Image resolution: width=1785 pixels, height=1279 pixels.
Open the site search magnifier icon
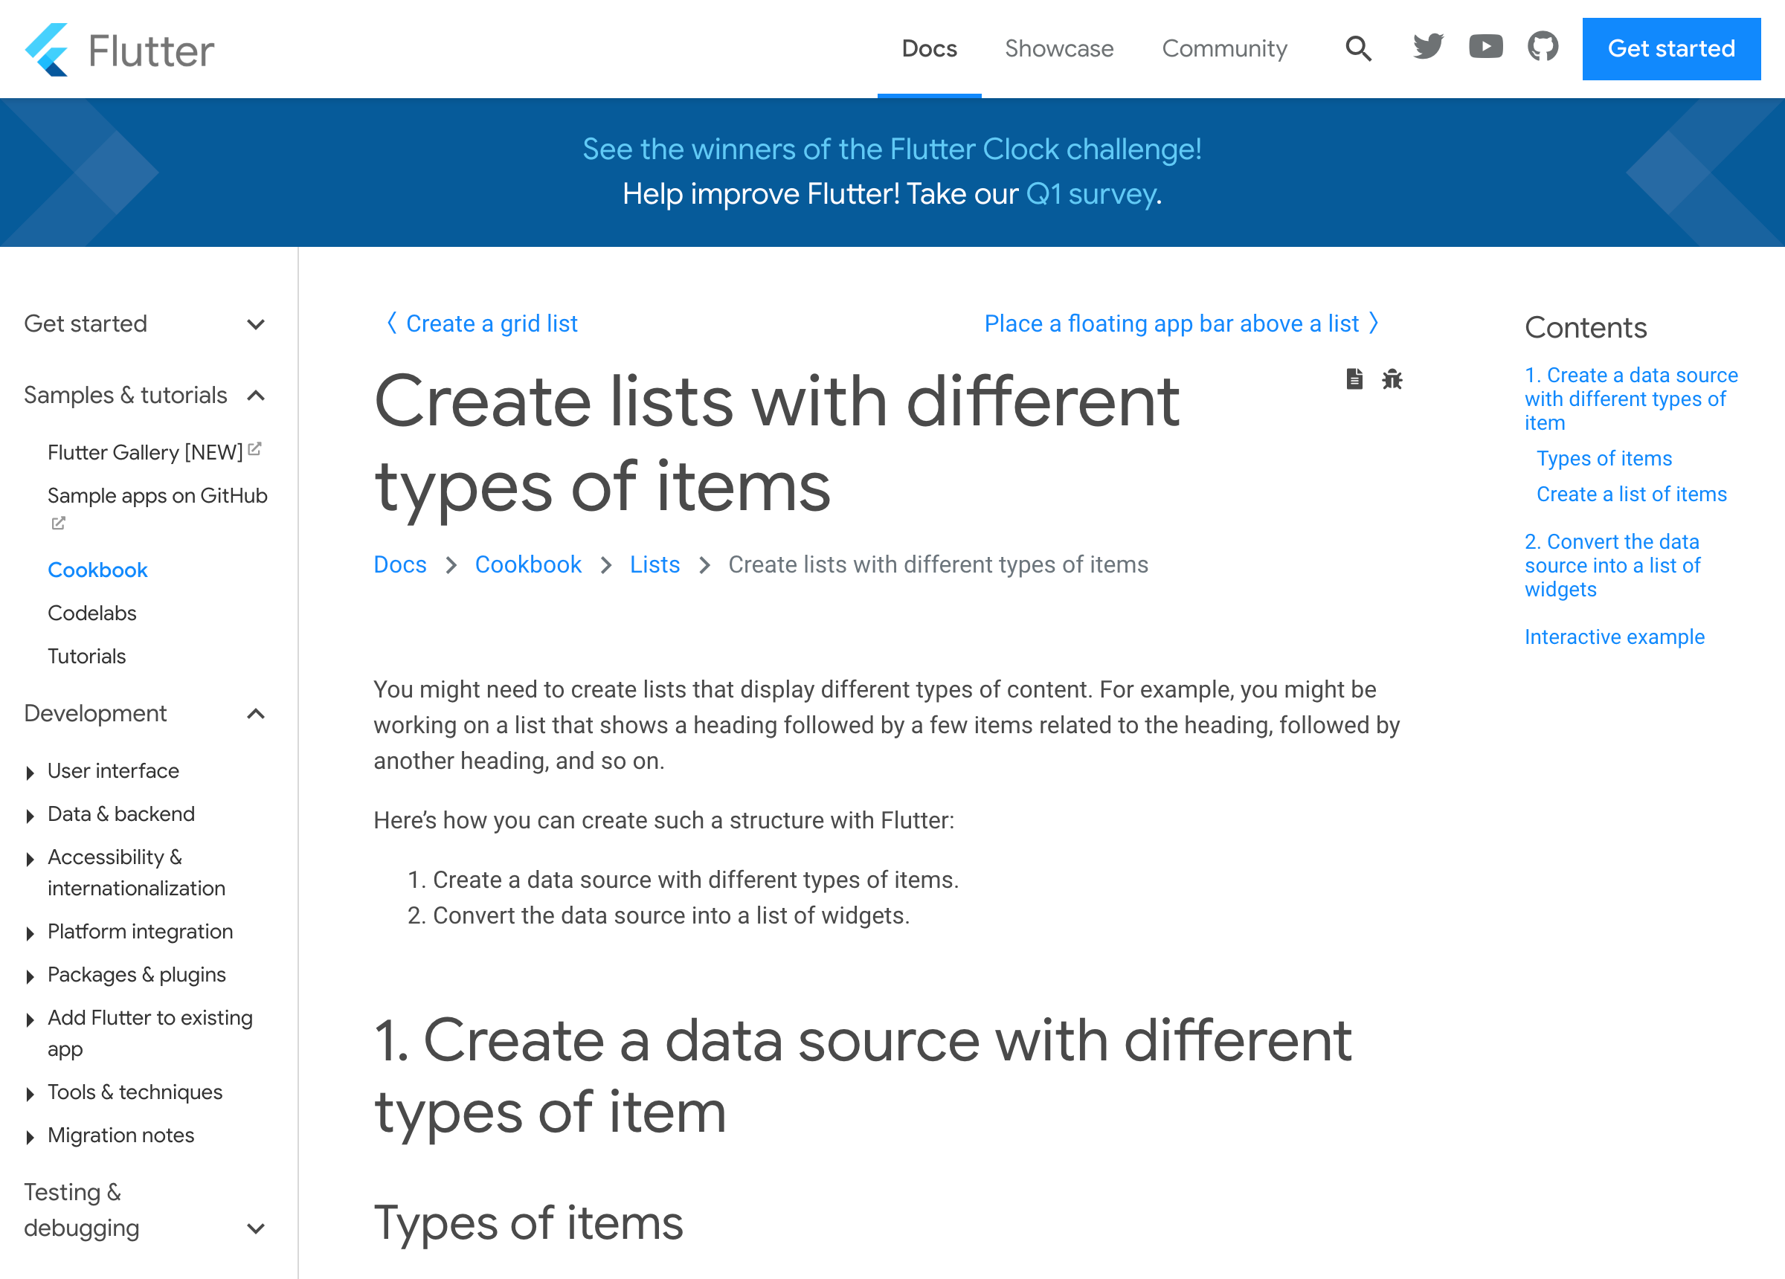coord(1357,49)
